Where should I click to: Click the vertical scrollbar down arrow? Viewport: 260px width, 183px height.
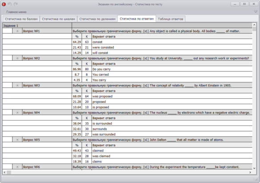[254, 168]
